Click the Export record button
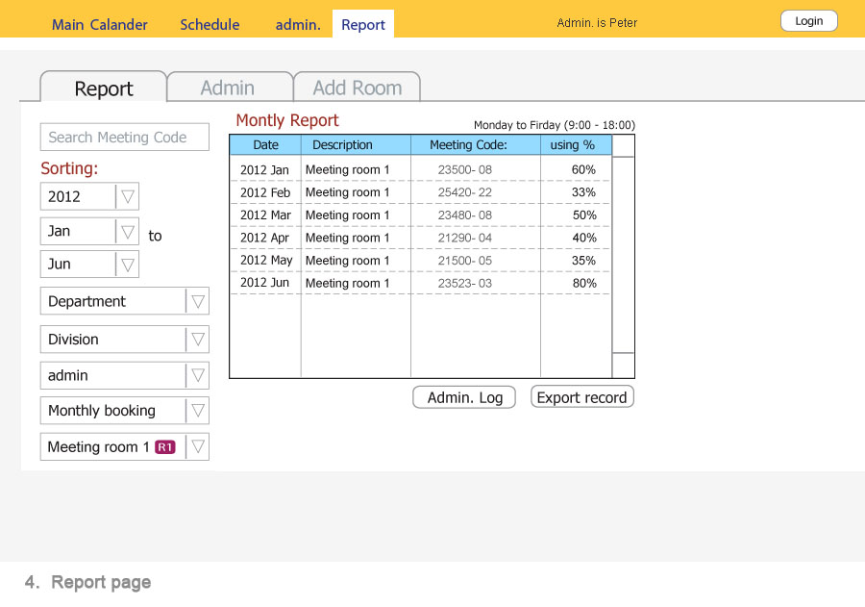865x607 pixels. pos(582,397)
